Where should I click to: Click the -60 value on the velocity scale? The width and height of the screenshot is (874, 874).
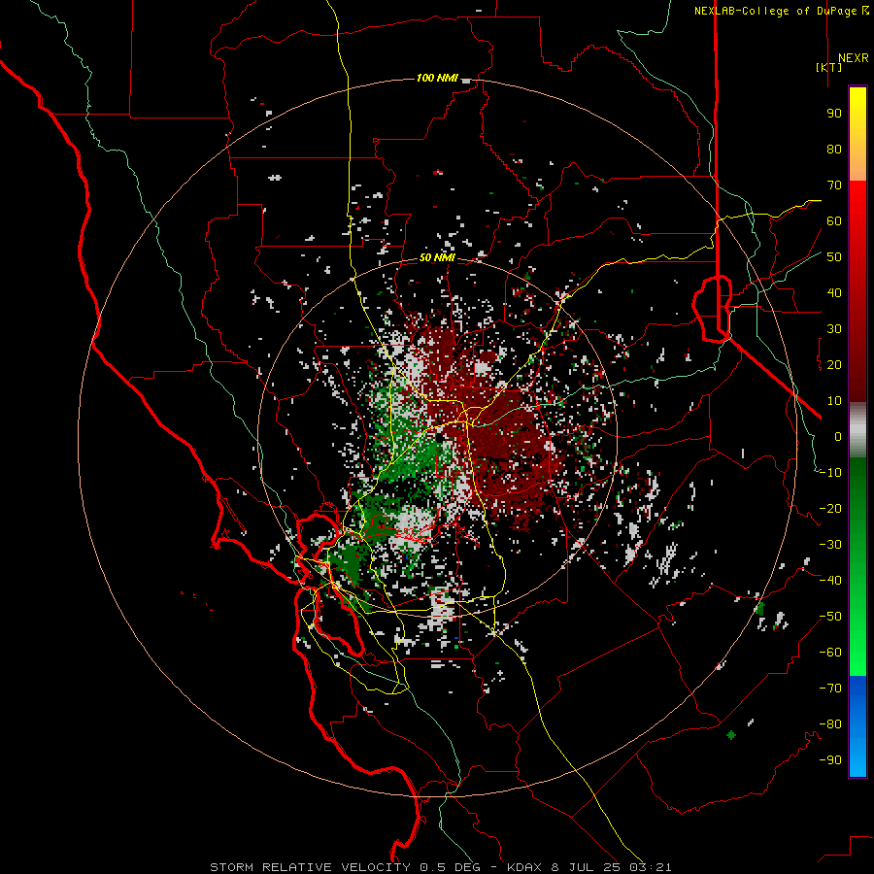(830, 653)
